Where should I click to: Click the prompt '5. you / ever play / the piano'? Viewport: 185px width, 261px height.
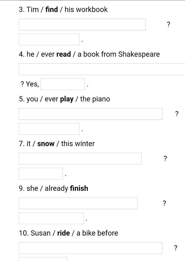(64, 99)
